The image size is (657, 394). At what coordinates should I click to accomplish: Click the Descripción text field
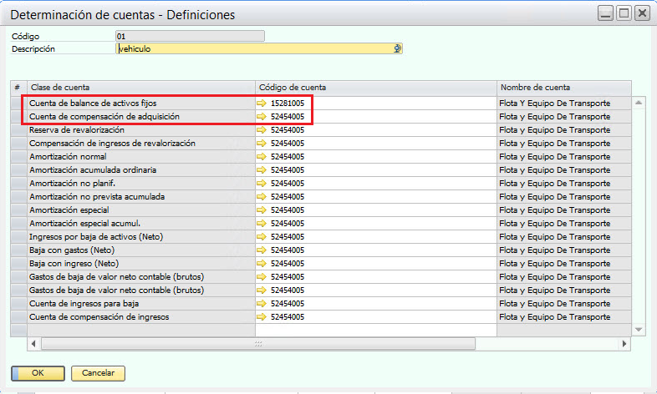pyautogui.click(x=251, y=49)
